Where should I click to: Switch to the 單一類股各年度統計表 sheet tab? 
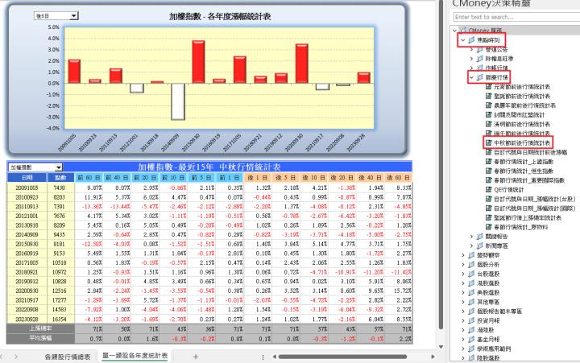pos(135,356)
